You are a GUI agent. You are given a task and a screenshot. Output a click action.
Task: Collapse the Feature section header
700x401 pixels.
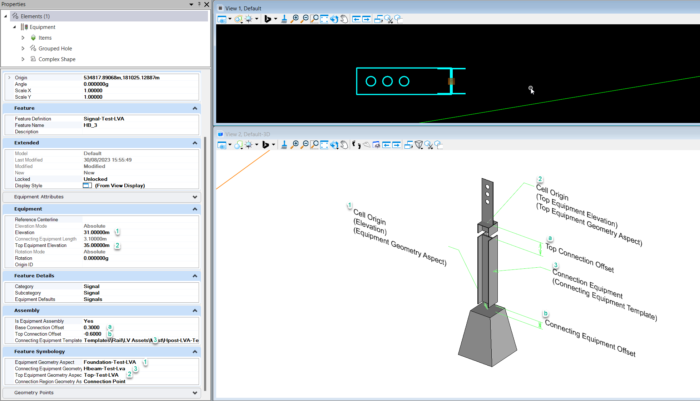point(195,108)
